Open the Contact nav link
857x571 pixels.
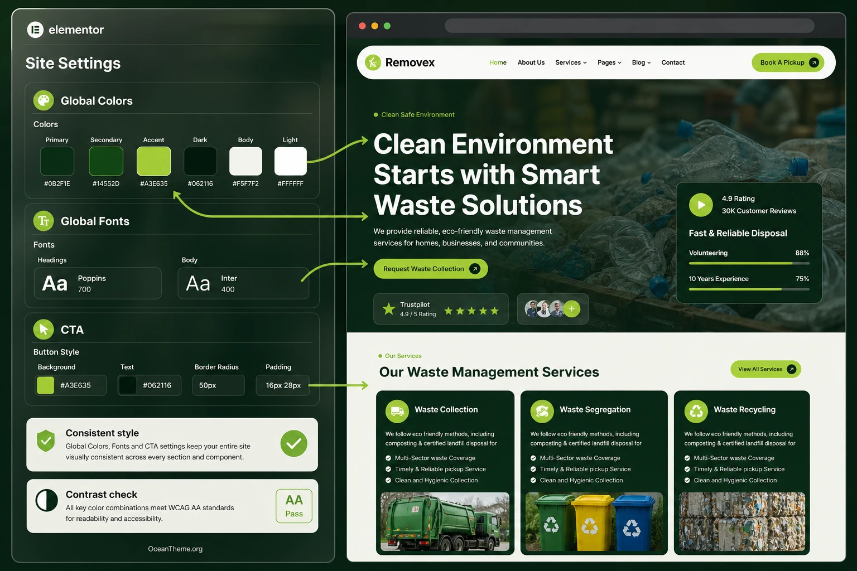[x=673, y=62]
